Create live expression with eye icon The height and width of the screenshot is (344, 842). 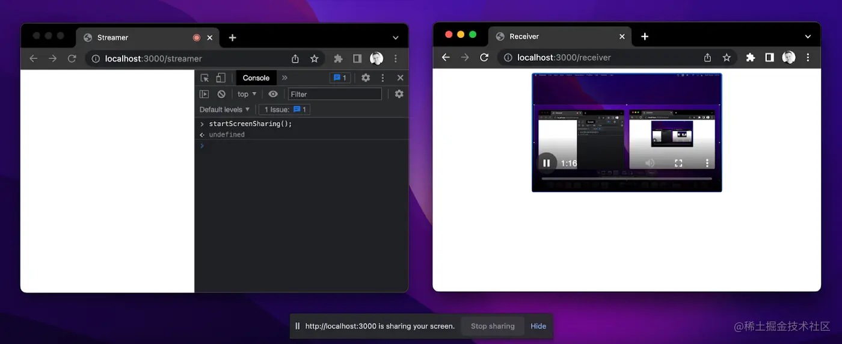tap(273, 94)
